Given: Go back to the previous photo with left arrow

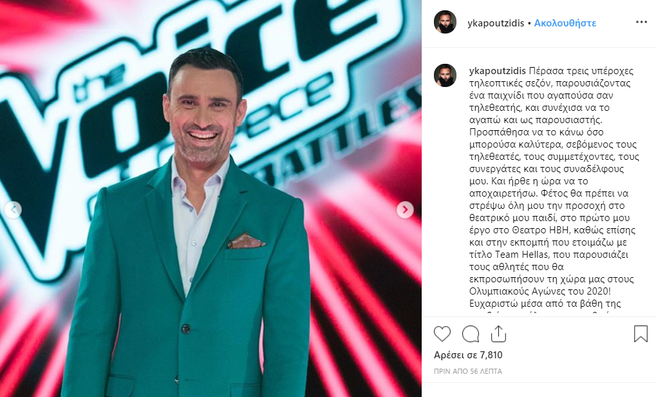Looking at the screenshot, I should tap(13, 209).
